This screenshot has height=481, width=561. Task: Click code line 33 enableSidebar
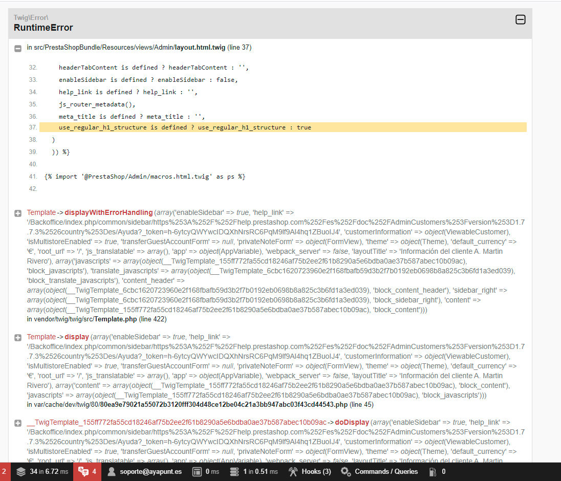pyautogui.click(x=148, y=80)
